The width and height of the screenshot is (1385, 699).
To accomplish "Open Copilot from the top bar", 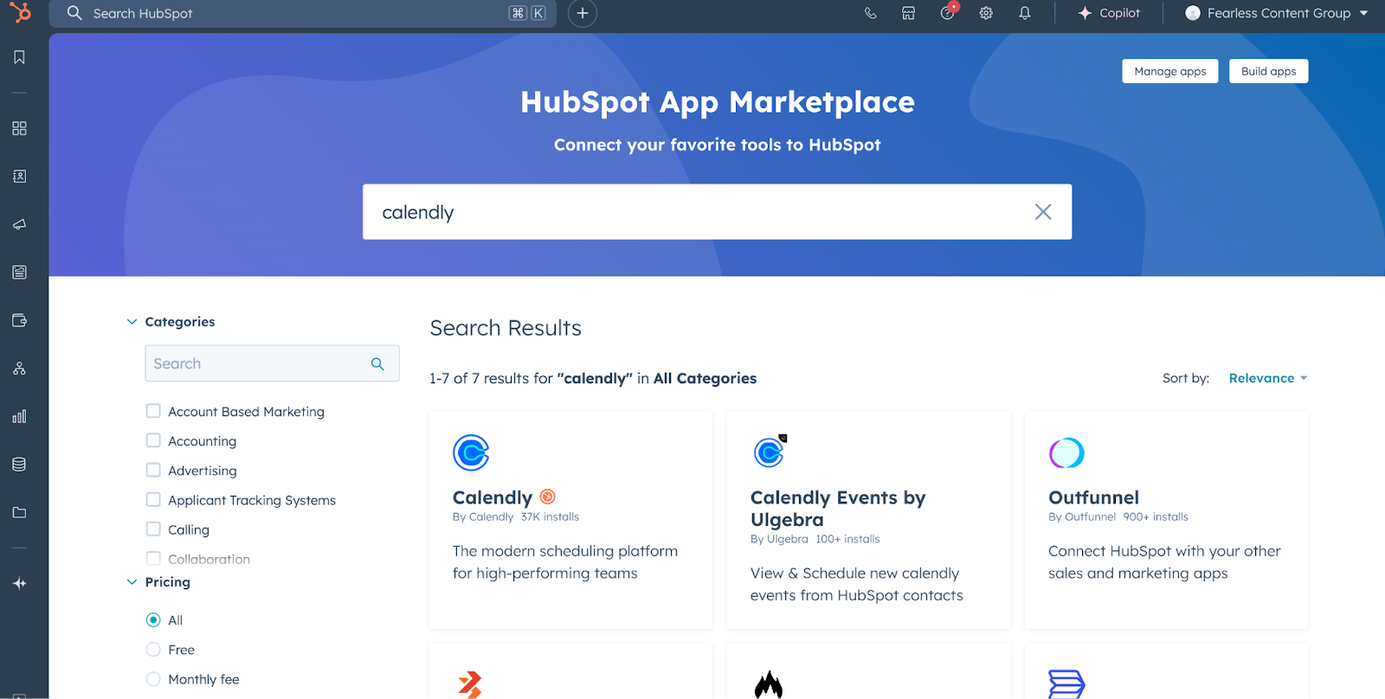I will 1109,13.
